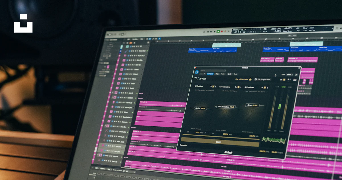342x180 pixels.
Task: Toggle the AI-Rack master On switch
Action: click(284, 80)
